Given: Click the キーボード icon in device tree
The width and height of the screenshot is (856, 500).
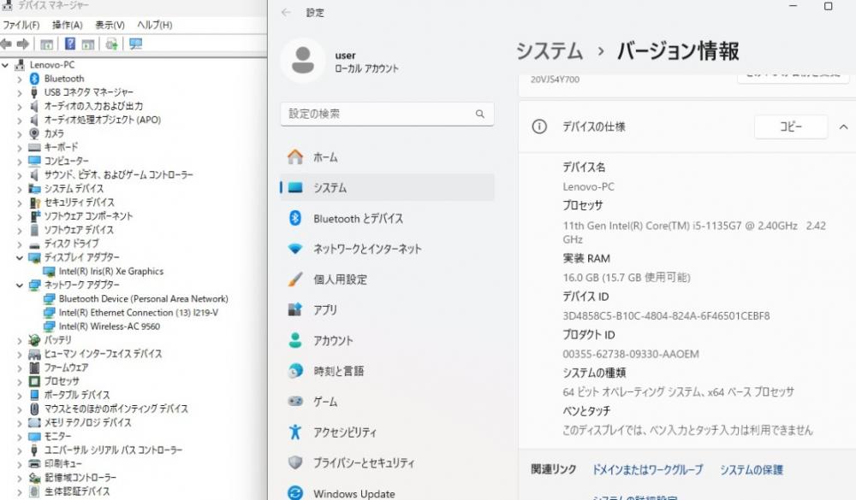Looking at the screenshot, I should (x=34, y=147).
